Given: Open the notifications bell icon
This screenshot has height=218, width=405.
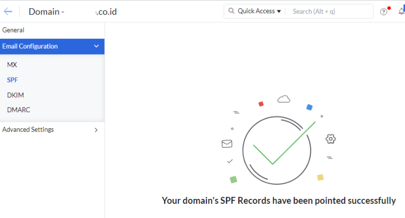Looking at the screenshot, I should coord(401,11).
